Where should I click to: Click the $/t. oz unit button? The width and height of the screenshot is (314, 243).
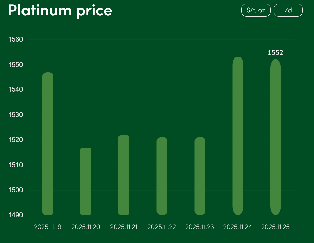click(256, 10)
